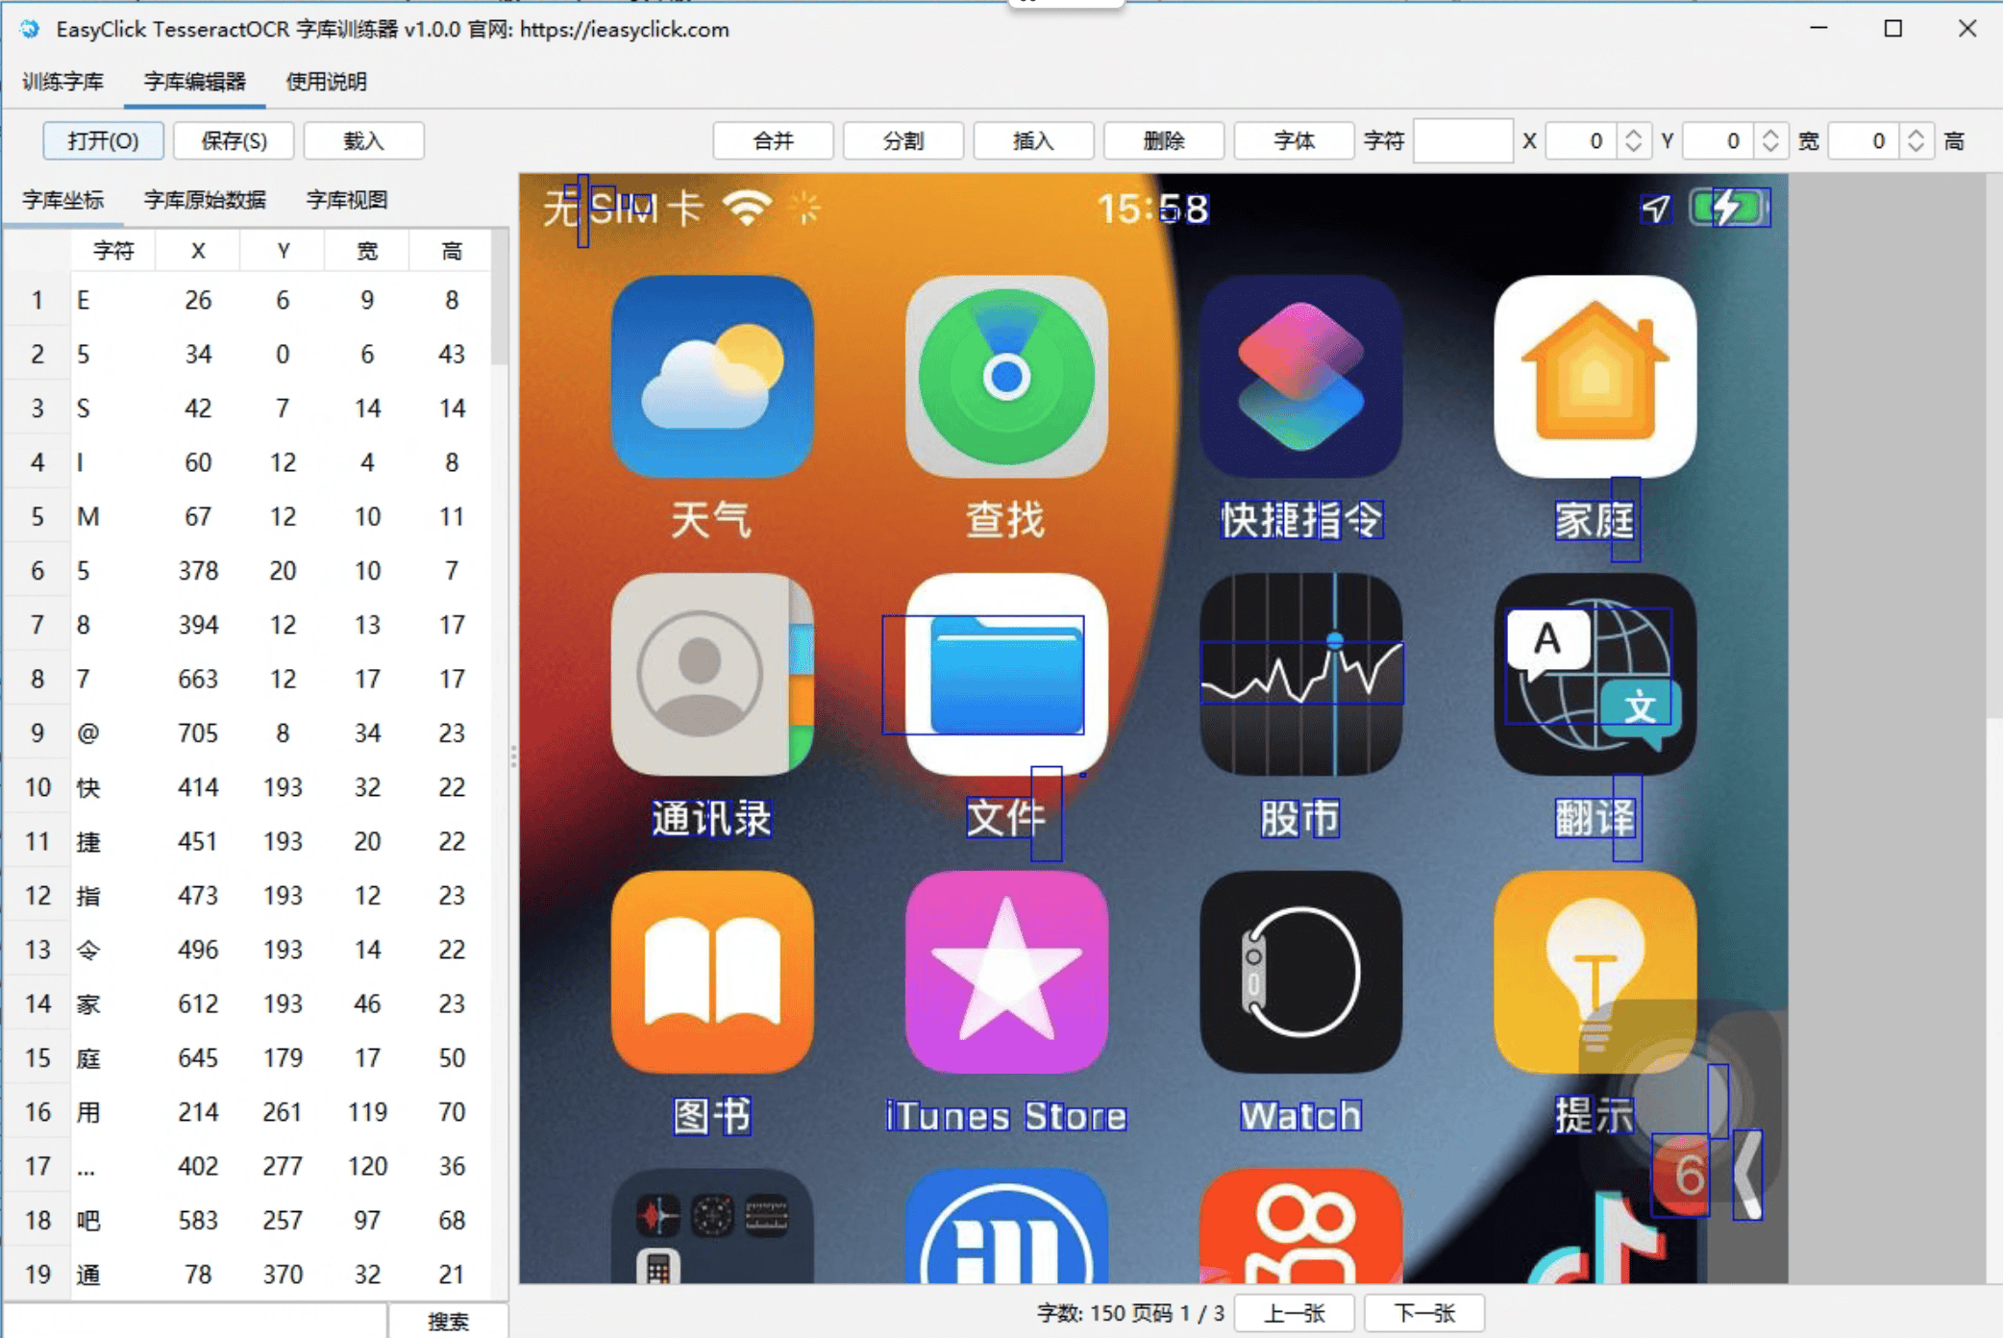Select row 14 with character 家
Image resolution: width=2003 pixels, height=1338 pixels.
248,1004
